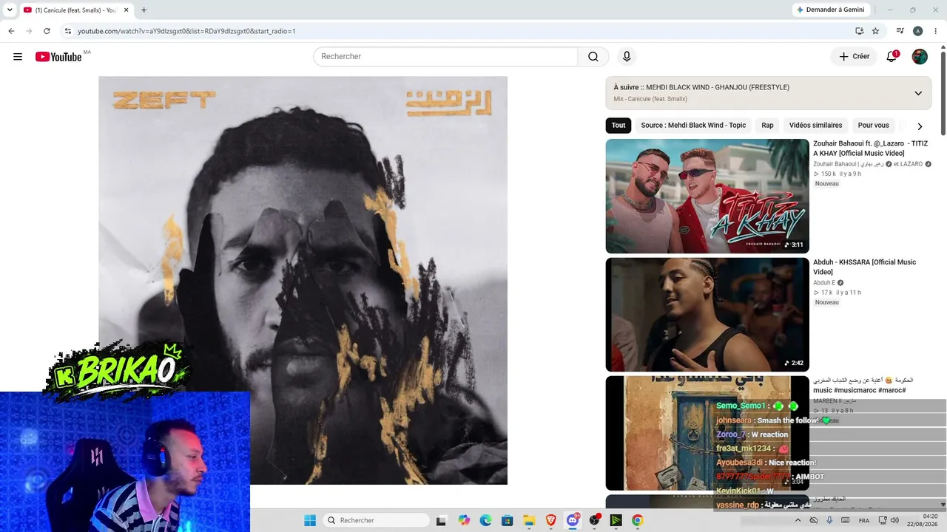Image resolution: width=947 pixels, height=532 pixels.
Task: Visit the Zouhair Bahaoui channel name
Action: click(x=849, y=164)
